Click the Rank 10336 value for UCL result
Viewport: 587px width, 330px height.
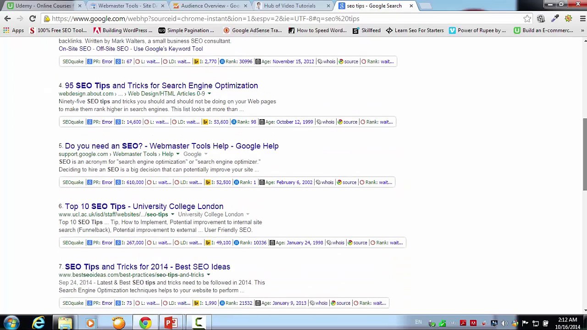tap(260, 243)
